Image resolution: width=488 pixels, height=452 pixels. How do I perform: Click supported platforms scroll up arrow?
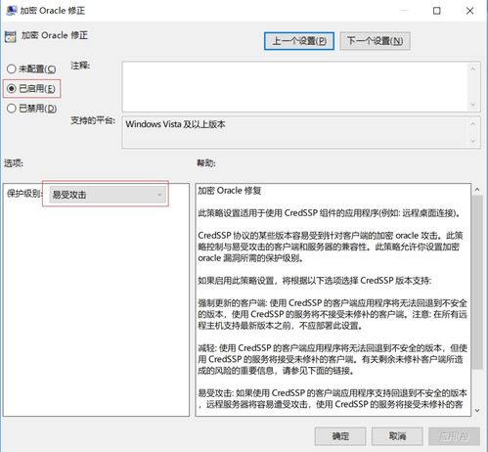(x=473, y=123)
